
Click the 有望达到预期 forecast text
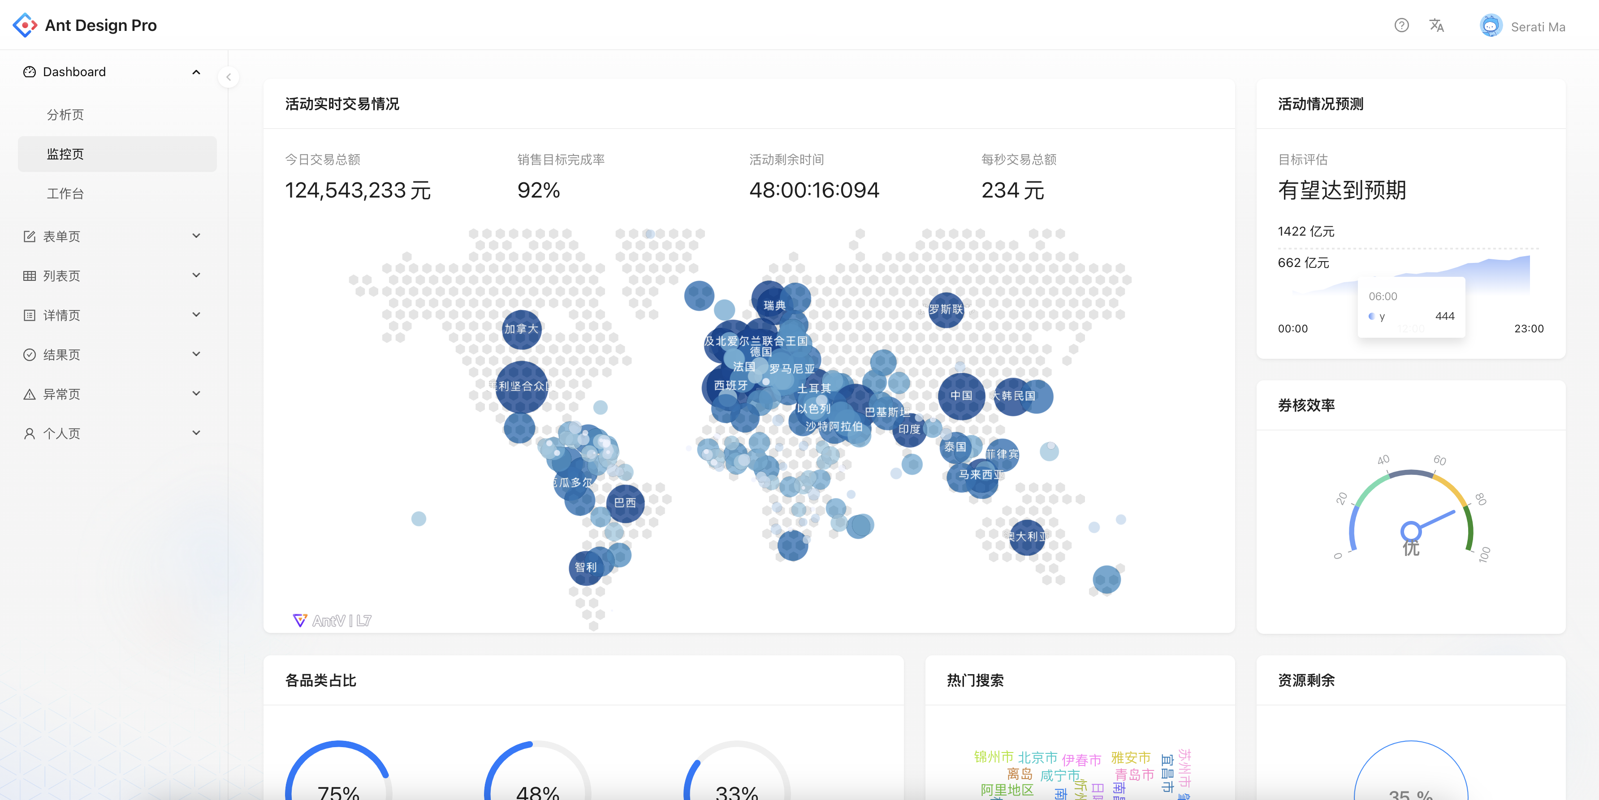click(x=1342, y=190)
